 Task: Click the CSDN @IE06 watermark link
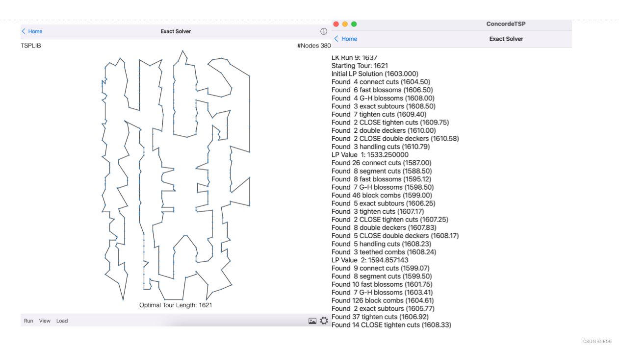click(x=597, y=341)
